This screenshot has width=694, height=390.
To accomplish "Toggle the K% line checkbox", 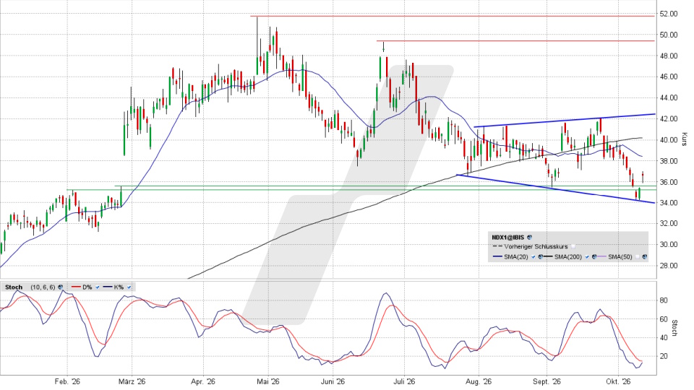I will click(x=129, y=287).
